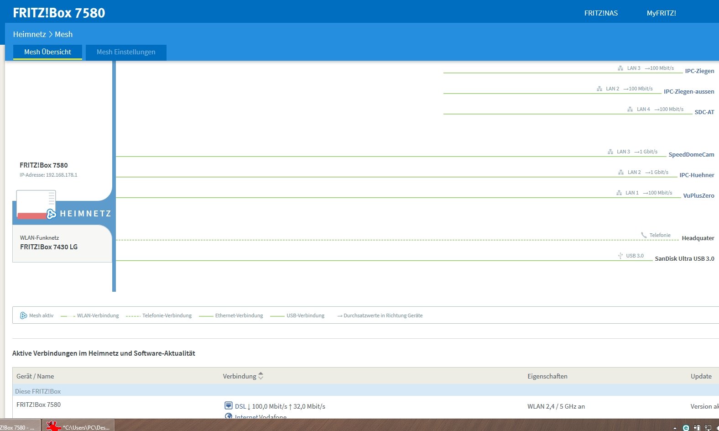Click the FRITZ!Box 7430 LG WLAN name
Viewport: 719px width, 431px height.
click(x=49, y=247)
